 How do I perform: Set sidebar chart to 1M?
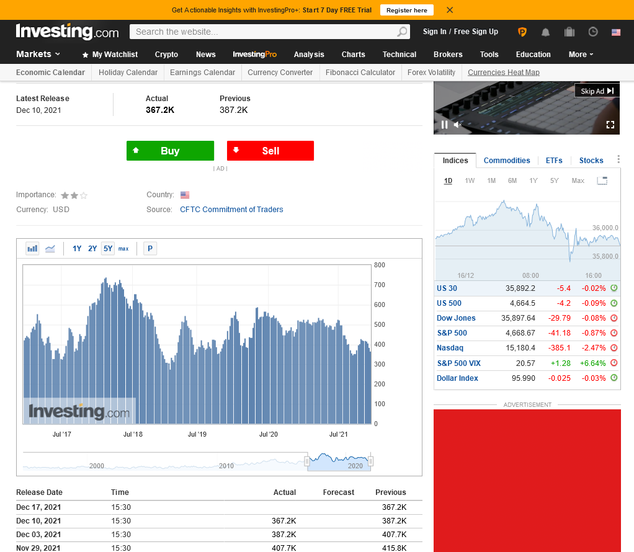pos(491,180)
